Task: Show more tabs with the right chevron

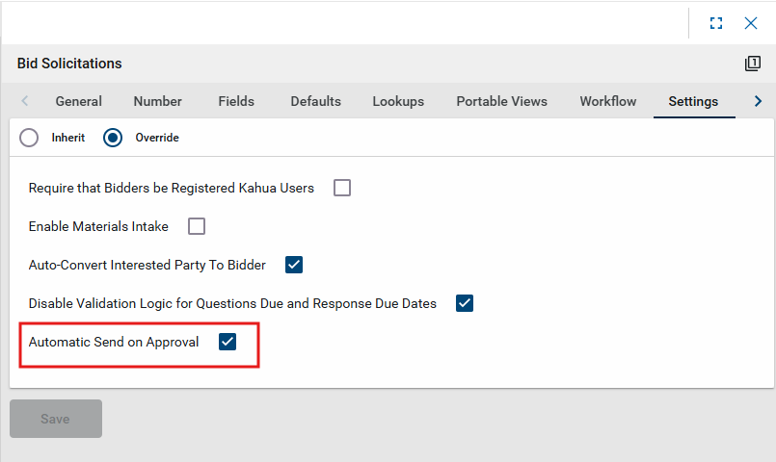Action: click(x=758, y=101)
